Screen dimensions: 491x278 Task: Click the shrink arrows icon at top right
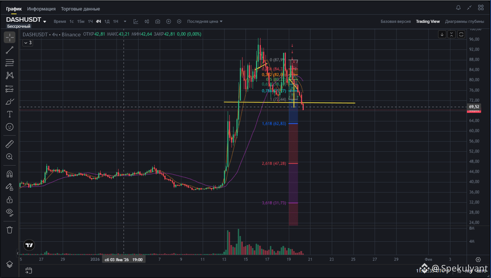tap(469, 7)
